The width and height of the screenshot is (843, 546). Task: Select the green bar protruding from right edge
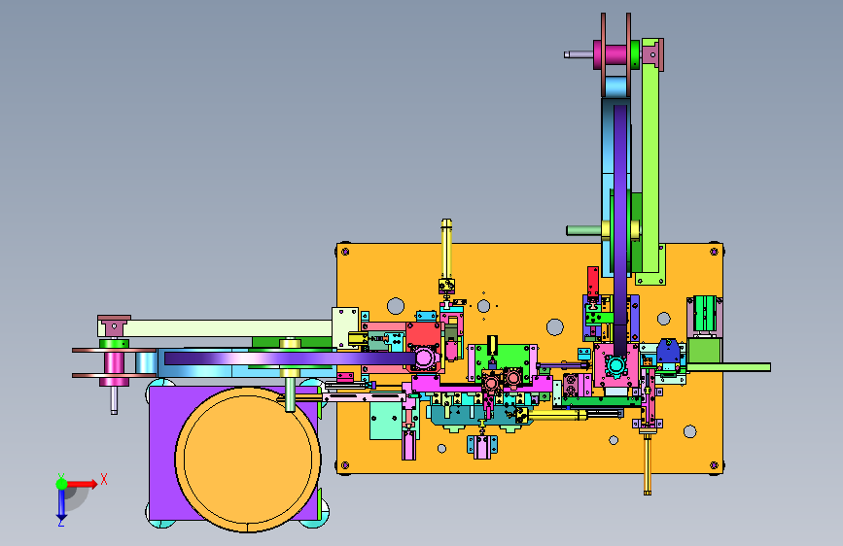[x=728, y=367]
